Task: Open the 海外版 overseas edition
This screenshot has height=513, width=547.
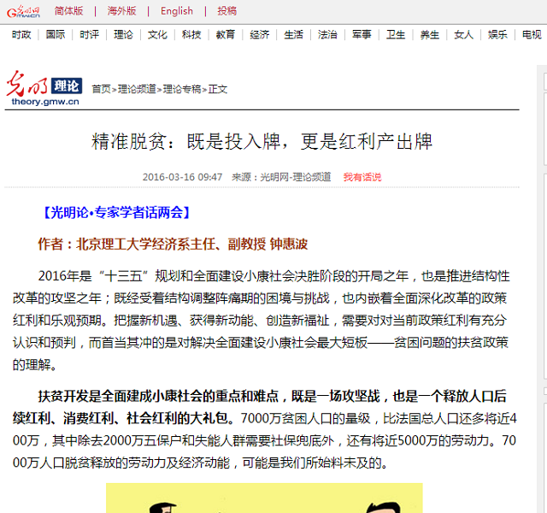Action: coord(121,11)
